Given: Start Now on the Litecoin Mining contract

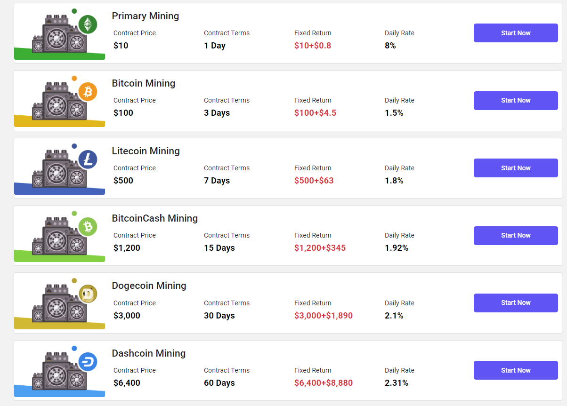Looking at the screenshot, I should point(515,167).
